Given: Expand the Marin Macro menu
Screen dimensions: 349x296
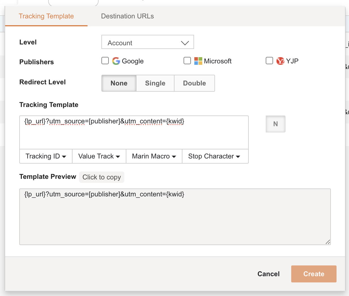Looking at the screenshot, I should [154, 156].
